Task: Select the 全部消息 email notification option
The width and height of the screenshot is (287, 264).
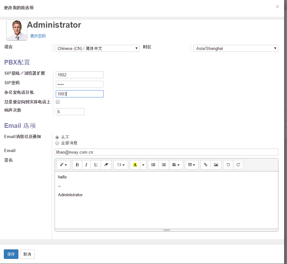Action: 57,143
